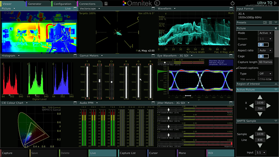Click the Capture button
Viewport: 279px width, 157px height.
pos(14,153)
